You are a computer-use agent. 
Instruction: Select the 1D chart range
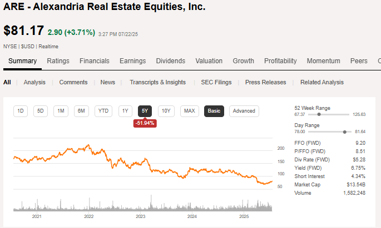pos(21,111)
